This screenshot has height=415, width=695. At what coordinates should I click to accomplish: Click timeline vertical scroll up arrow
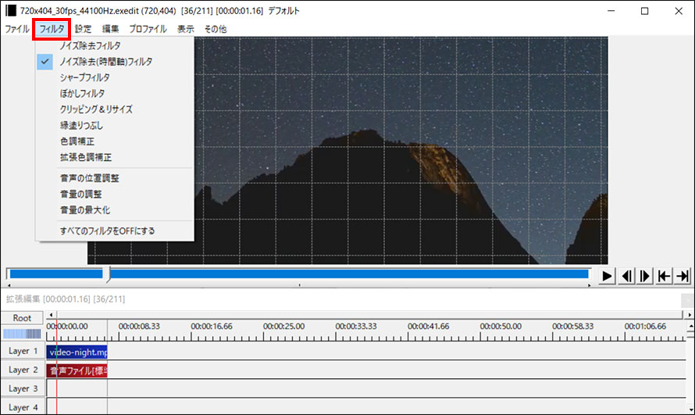pyautogui.click(x=690, y=327)
